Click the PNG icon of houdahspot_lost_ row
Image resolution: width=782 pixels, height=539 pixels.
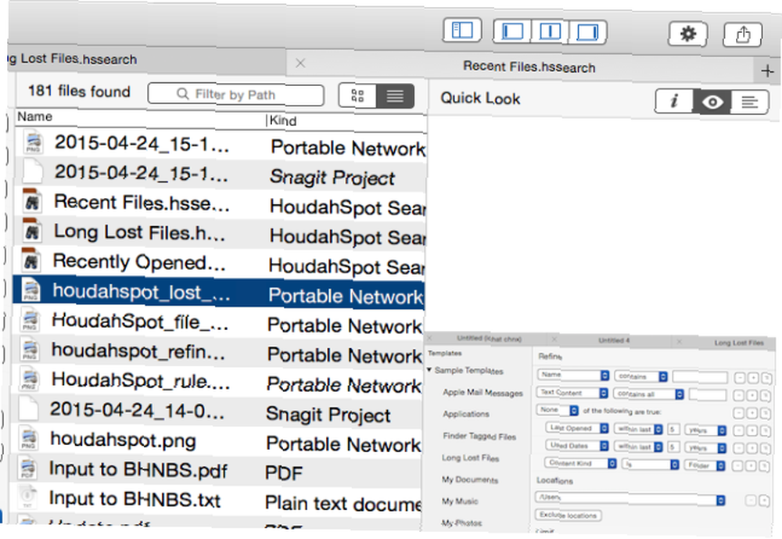click(31, 289)
